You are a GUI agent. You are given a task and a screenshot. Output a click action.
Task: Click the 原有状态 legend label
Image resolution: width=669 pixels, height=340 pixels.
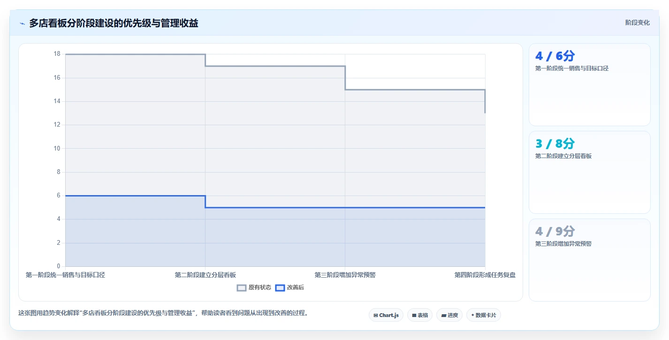point(260,288)
